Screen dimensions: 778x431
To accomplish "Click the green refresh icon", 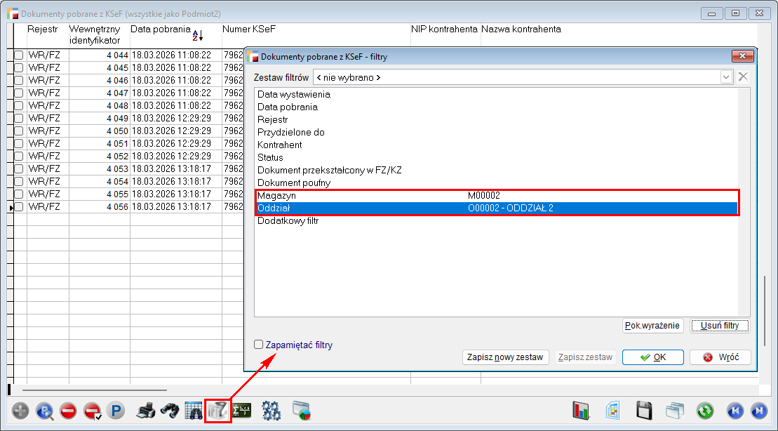I will tap(704, 411).
